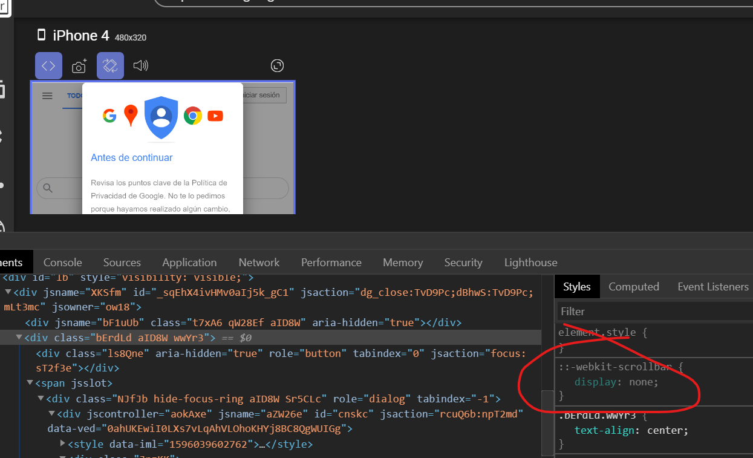Rotate the iPhone 4 device orientation
753x458 pixels.
[x=110, y=66]
